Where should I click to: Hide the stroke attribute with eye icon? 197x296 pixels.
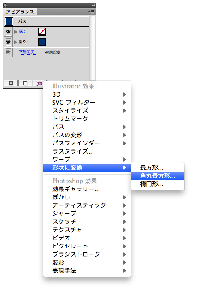8,31
